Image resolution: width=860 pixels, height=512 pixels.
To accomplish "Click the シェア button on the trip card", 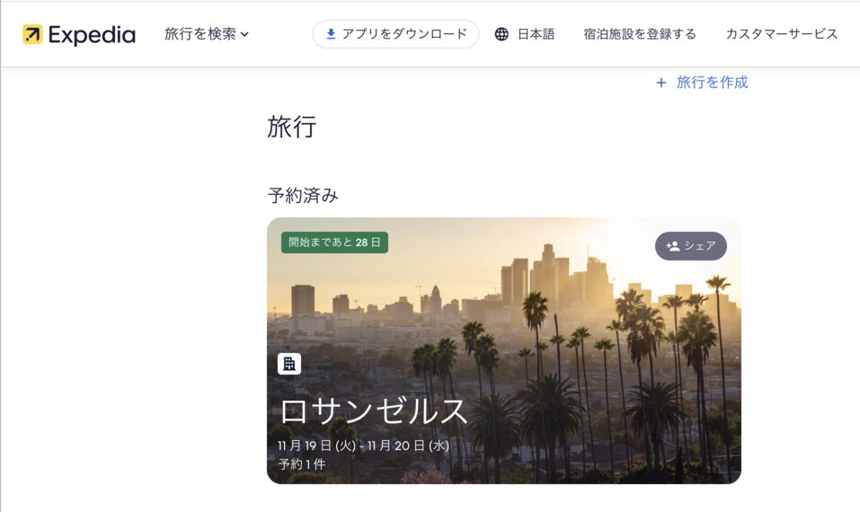I will coord(690,246).
